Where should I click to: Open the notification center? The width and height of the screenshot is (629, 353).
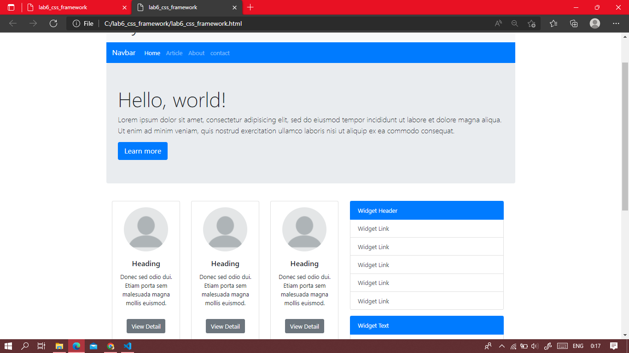613,346
